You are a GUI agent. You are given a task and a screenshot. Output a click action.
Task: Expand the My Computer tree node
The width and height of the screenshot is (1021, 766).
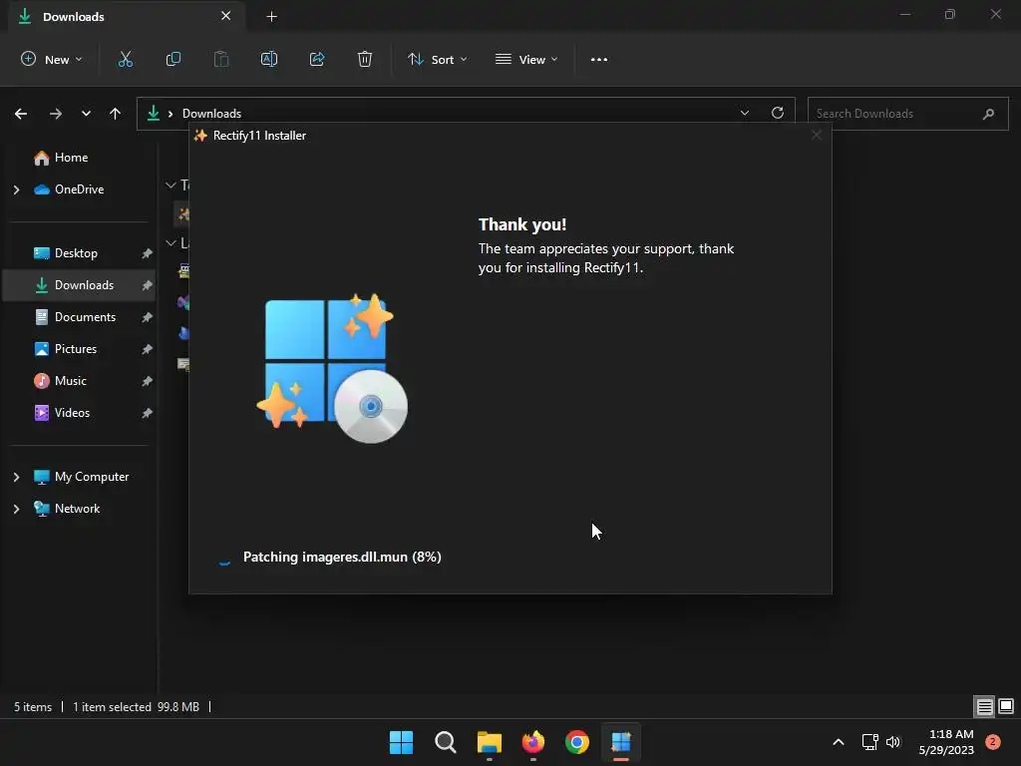pyautogui.click(x=16, y=477)
